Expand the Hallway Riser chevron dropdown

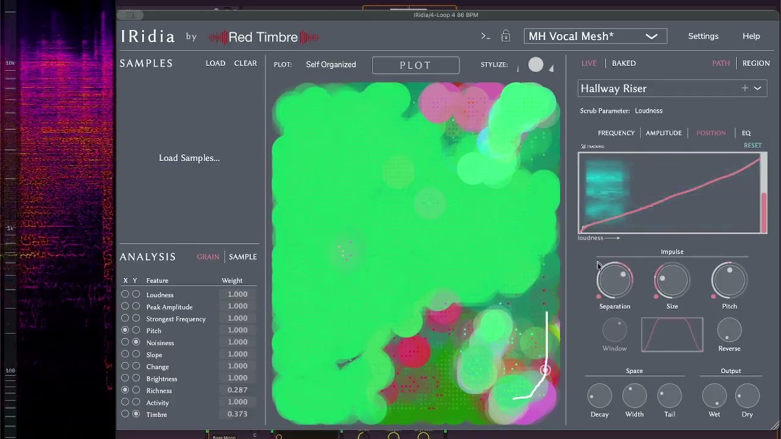[x=758, y=88]
